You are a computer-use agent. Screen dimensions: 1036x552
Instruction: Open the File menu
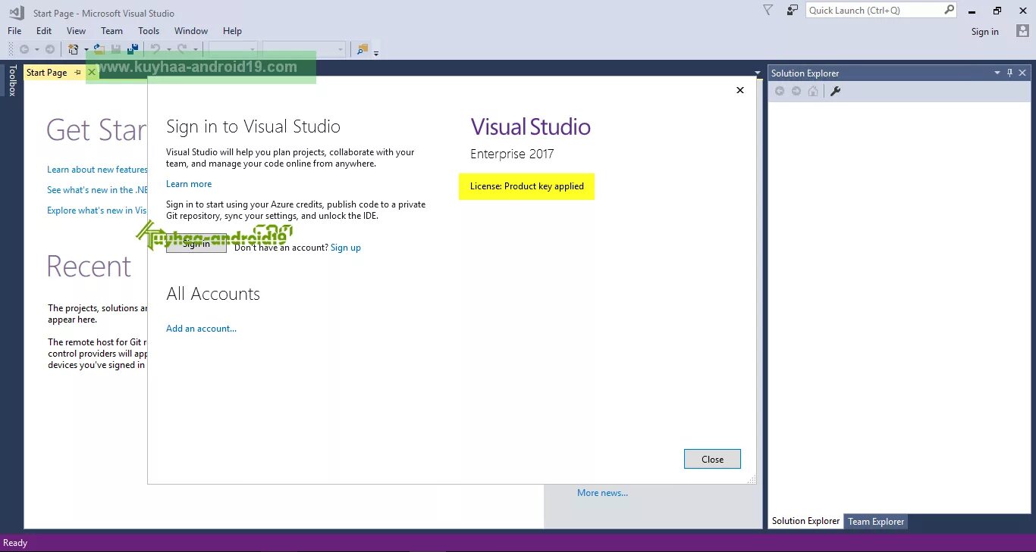point(14,31)
